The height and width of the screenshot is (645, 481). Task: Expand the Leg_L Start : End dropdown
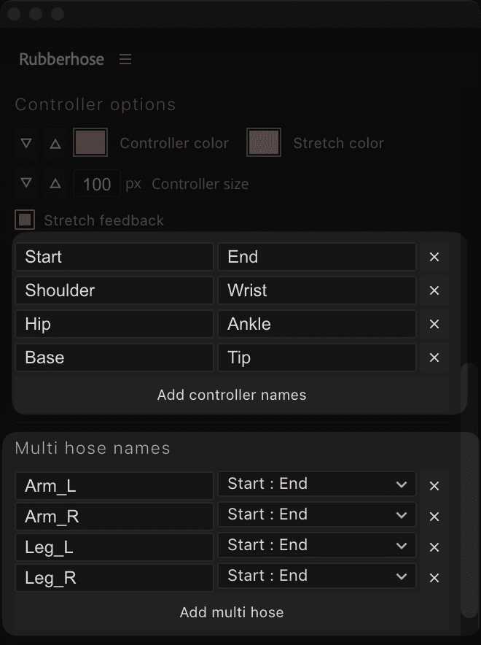coord(317,546)
